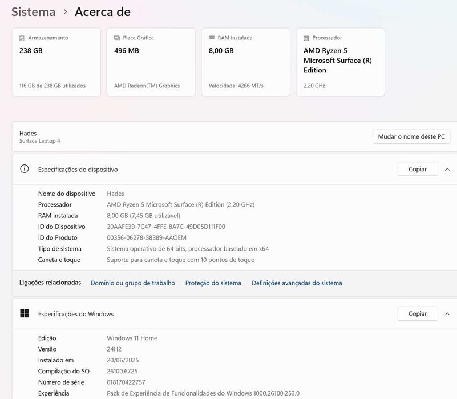The image size is (457, 399).
Task: Open Definições avançadas do sistema link
Action: click(297, 283)
